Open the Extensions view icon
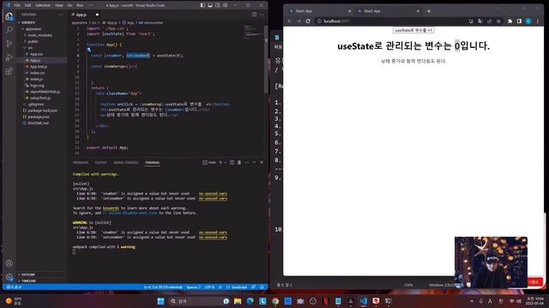This screenshot has width=549, height=308. [x=9, y=71]
